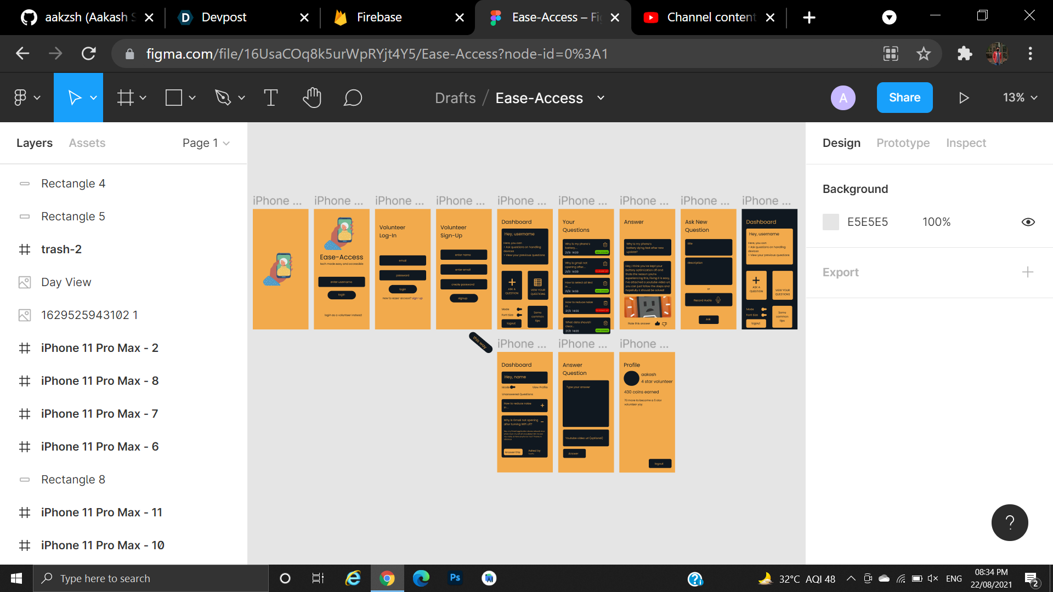Image resolution: width=1053 pixels, height=592 pixels.
Task: Select the Text tool
Action: (x=270, y=98)
